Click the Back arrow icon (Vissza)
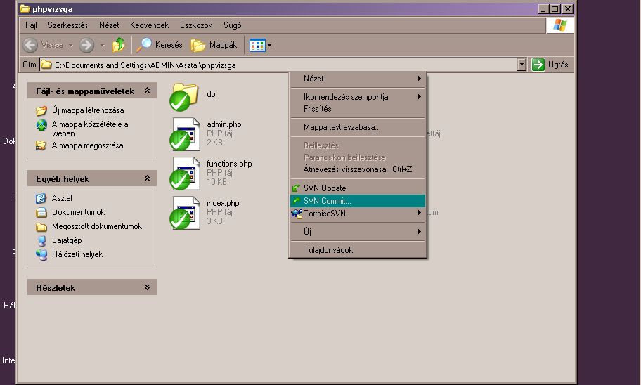 30,45
